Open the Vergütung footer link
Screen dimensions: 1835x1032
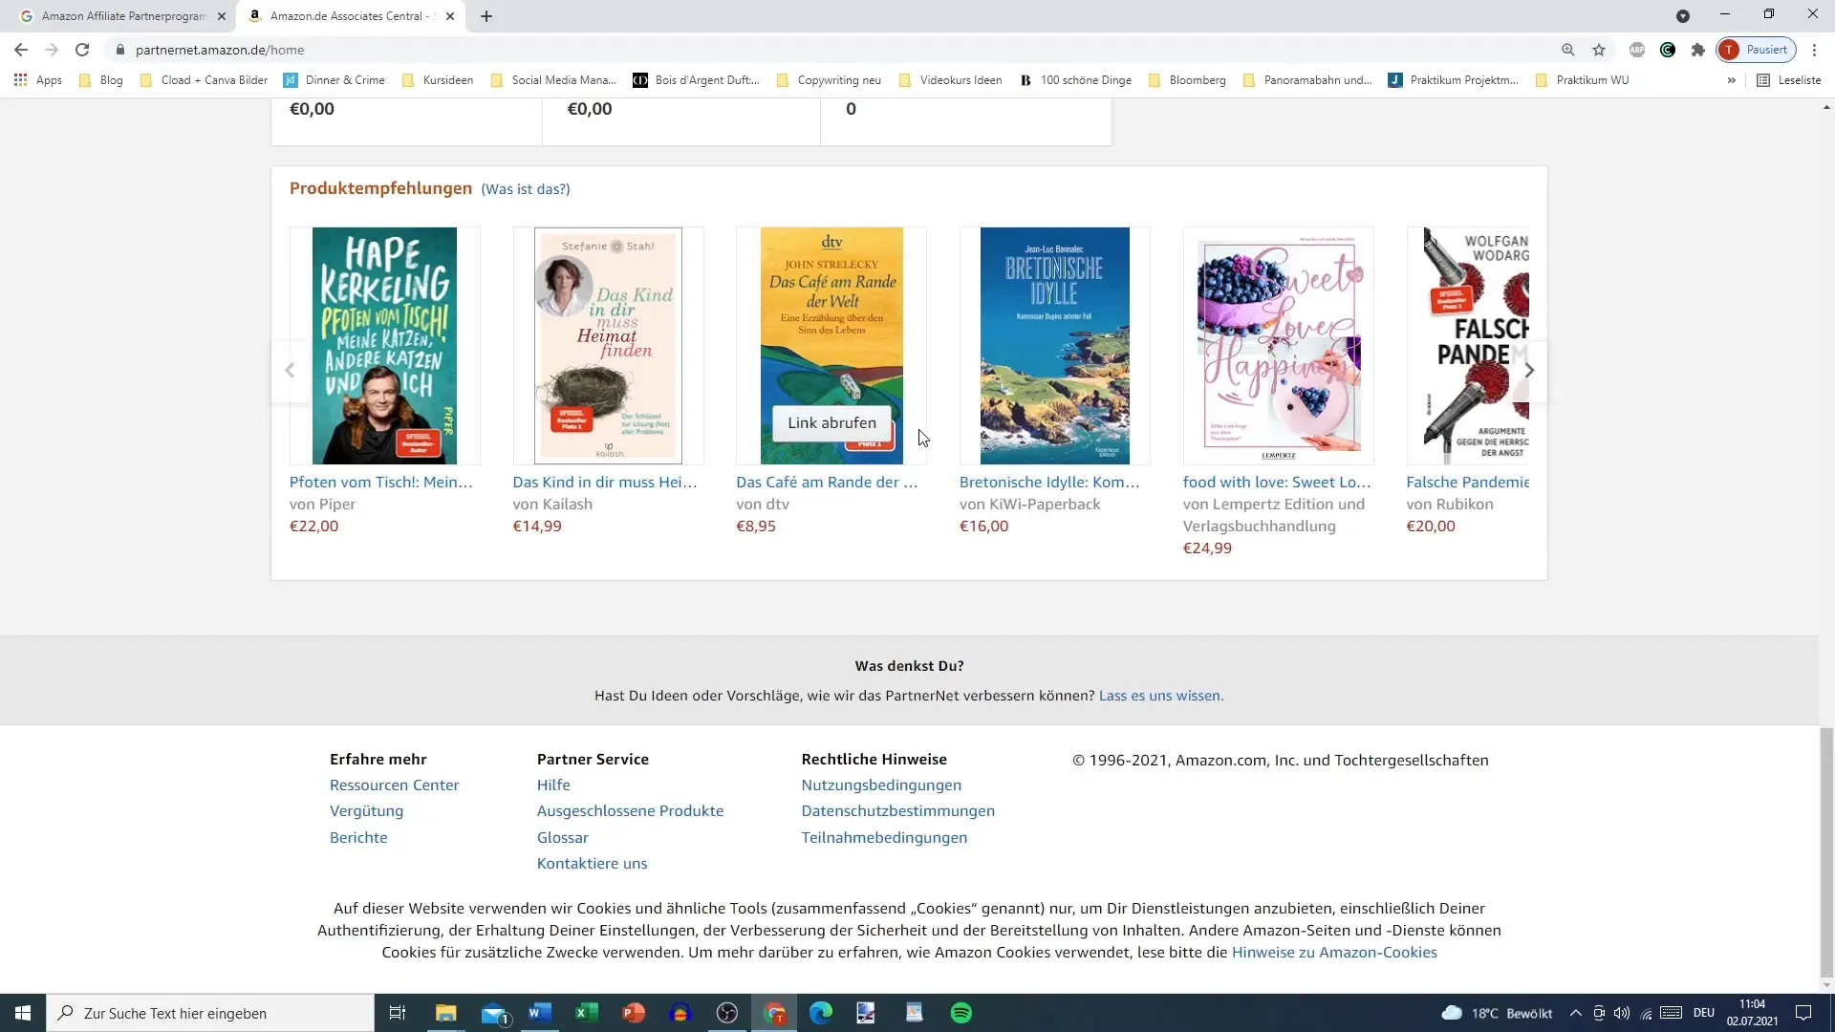[x=367, y=811]
